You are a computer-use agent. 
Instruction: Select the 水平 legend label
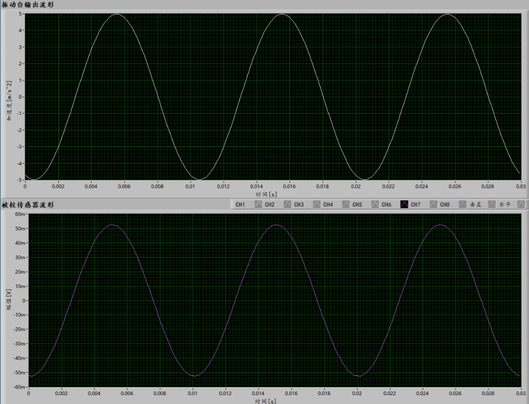point(505,205)
